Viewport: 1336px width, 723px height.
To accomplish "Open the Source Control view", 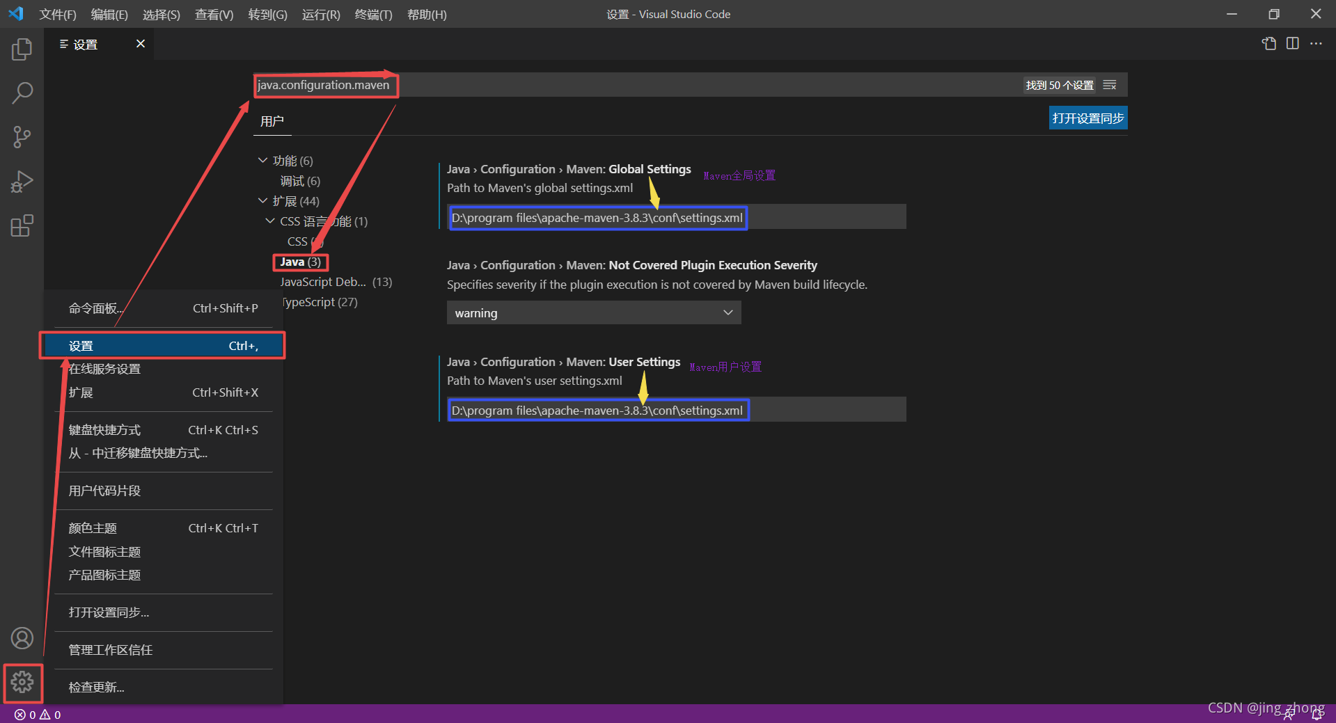I will pos(22,137).
